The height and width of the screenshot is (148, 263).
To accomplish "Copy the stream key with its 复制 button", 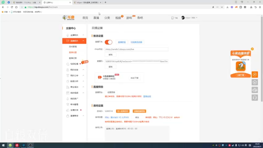I will coord(110,67).
